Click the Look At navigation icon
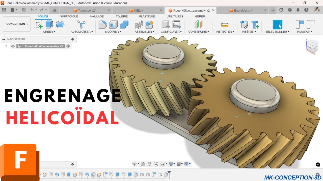 point(143,164)
